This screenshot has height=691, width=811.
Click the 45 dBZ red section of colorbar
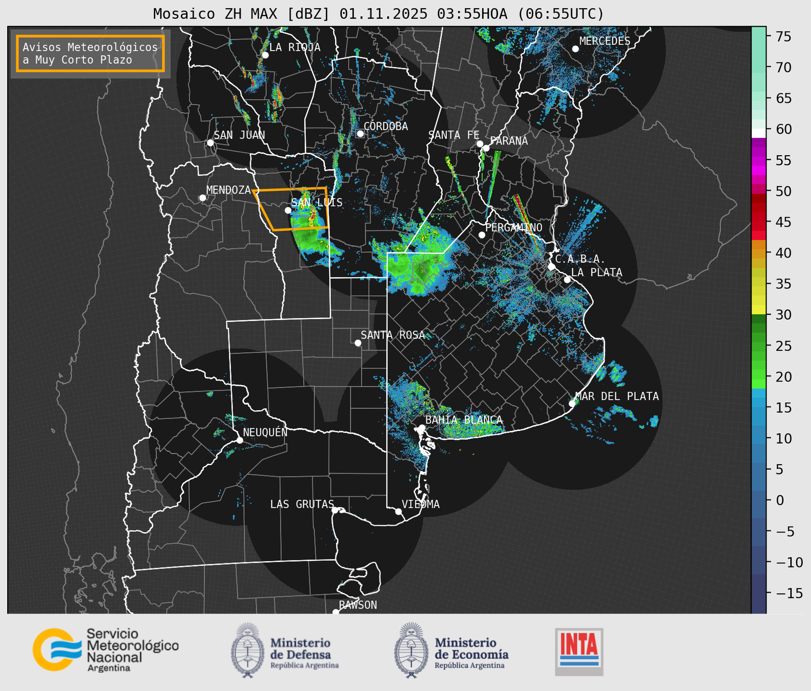(758, 222)
